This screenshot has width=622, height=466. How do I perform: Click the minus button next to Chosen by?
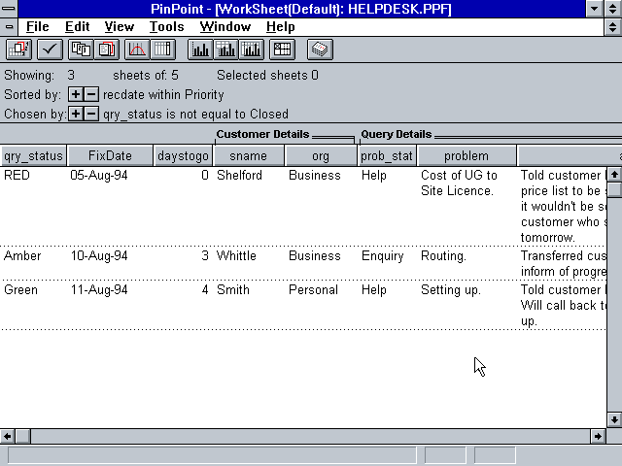pos(90,115)
